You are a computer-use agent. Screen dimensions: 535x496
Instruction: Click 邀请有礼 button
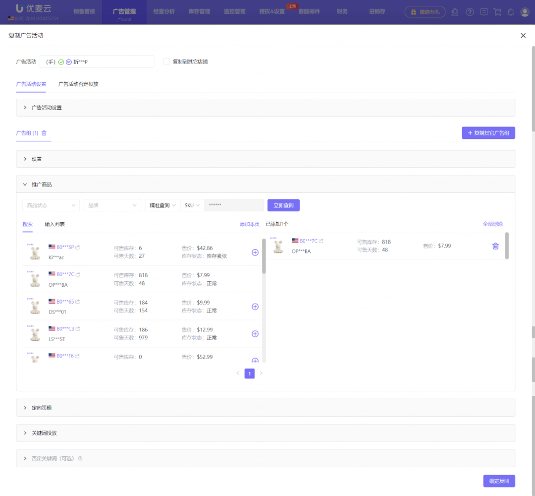point(425,12)
